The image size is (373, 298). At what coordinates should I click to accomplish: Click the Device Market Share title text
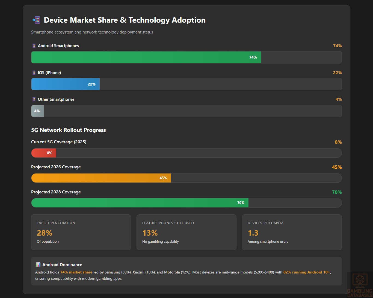[x=125, y=20]
